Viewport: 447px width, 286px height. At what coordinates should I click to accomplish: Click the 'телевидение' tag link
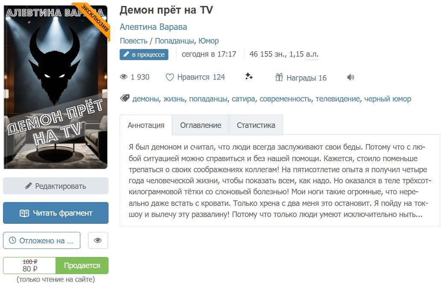click(x=338, y=98)
